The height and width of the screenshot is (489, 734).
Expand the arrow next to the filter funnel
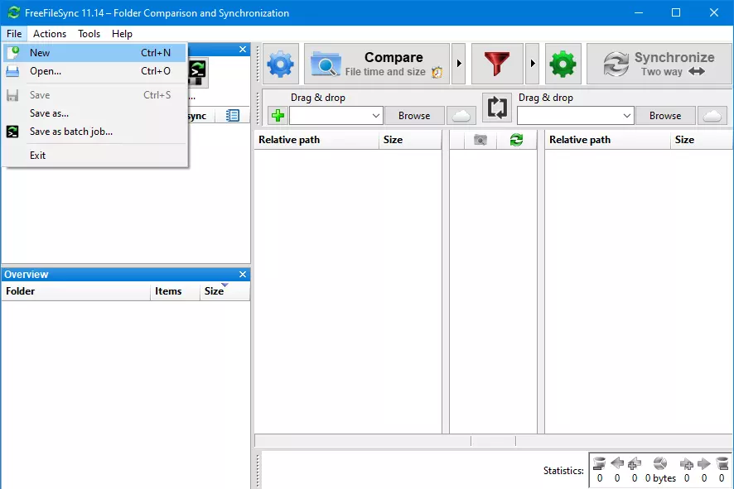[x=532, y=64]
